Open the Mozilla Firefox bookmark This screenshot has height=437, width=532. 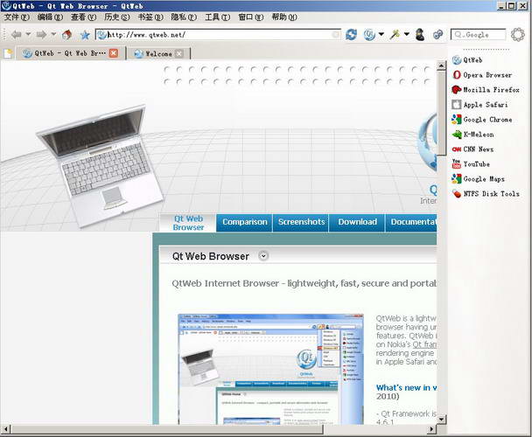486,90
